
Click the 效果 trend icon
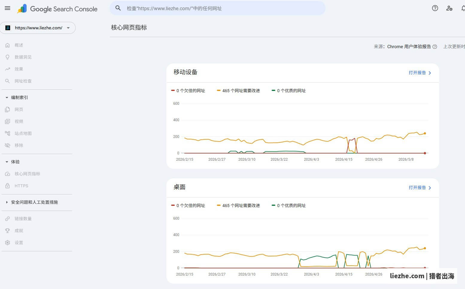click(7, 69)
